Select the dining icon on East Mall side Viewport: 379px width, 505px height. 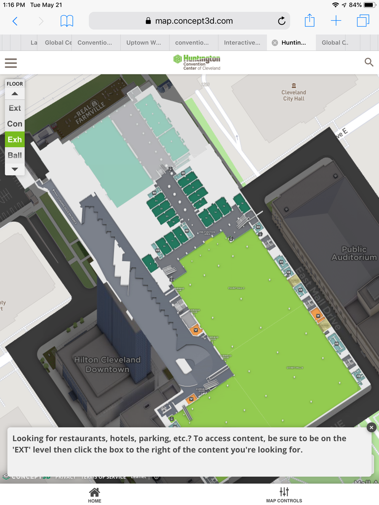[x=318, y=316]
